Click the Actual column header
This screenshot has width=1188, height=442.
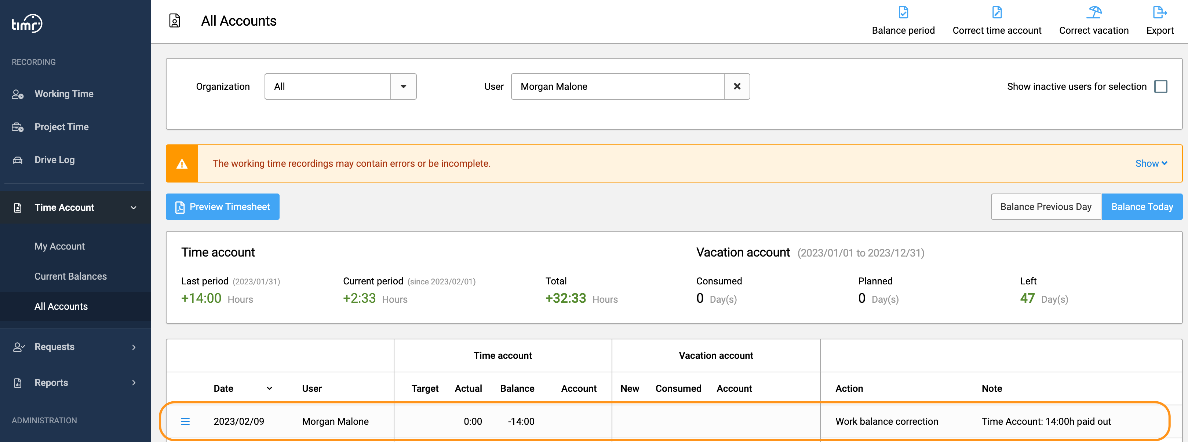click(468, 388)
